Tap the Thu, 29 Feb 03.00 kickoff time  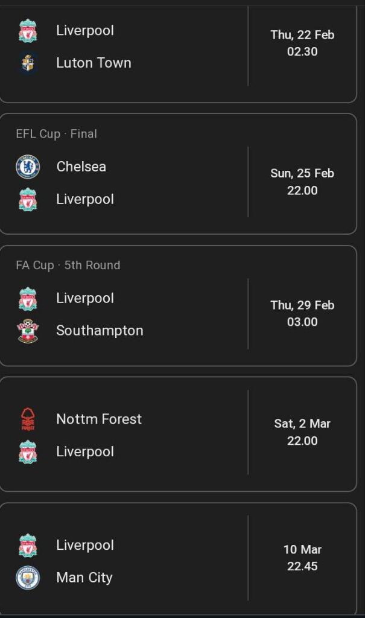click(302, 313)
